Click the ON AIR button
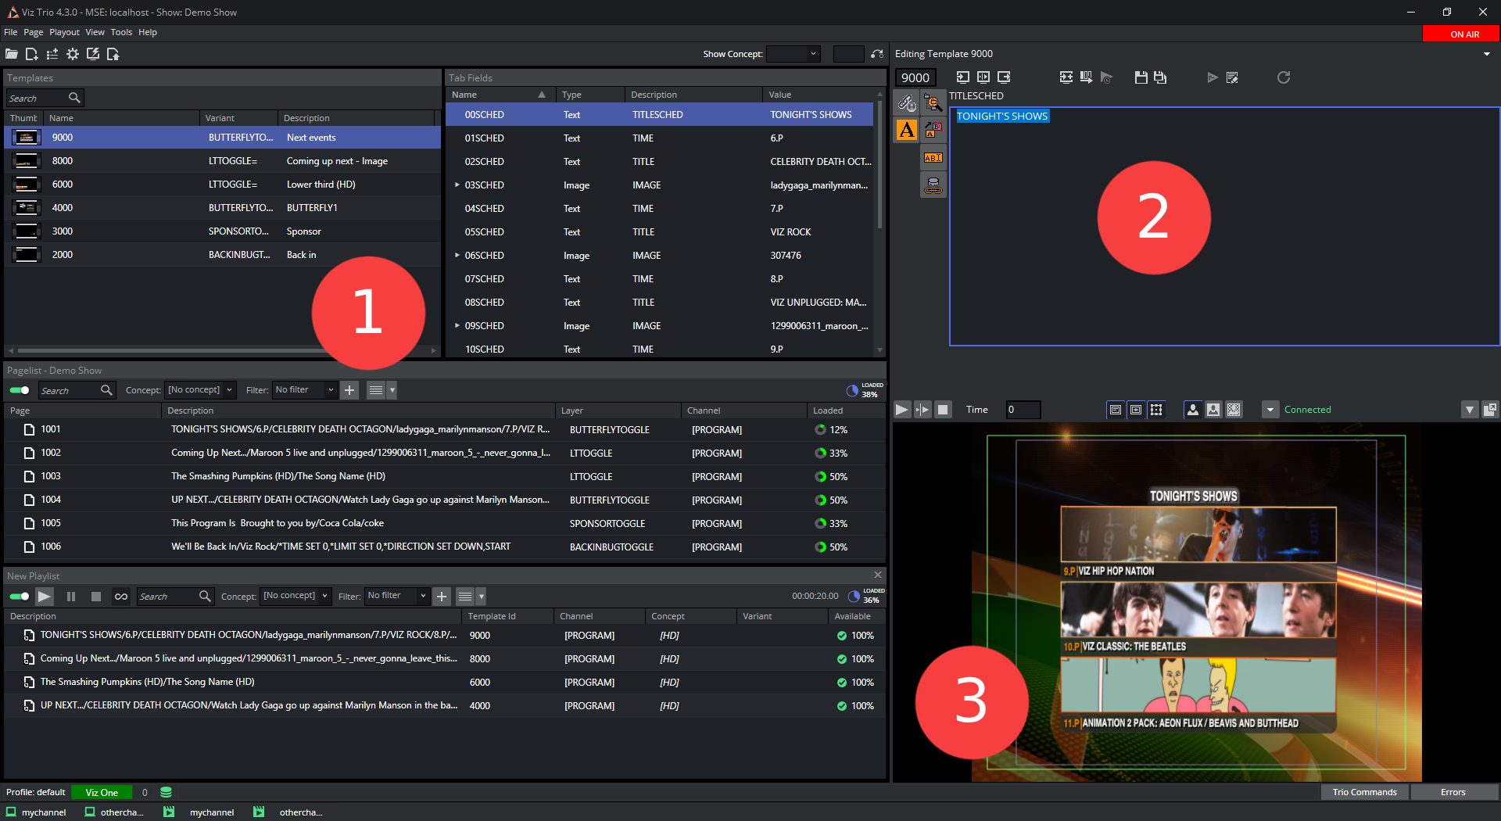1501x821 pixels. [x=1463, y=34]
